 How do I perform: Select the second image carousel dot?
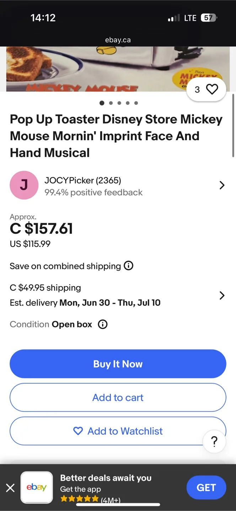(111, 103)
